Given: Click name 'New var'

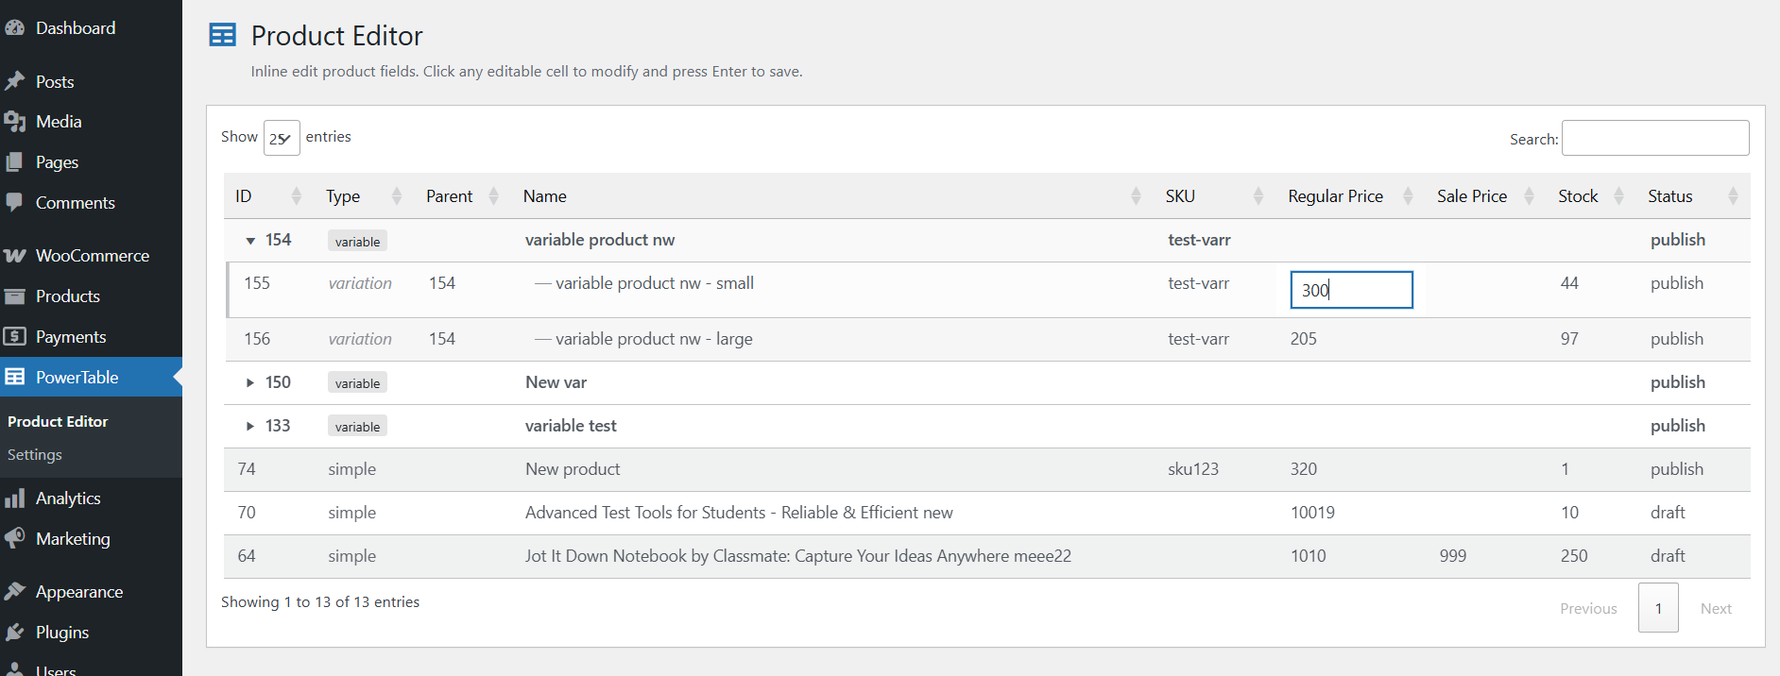Looking at the screenshot, I should pos(556,382).
